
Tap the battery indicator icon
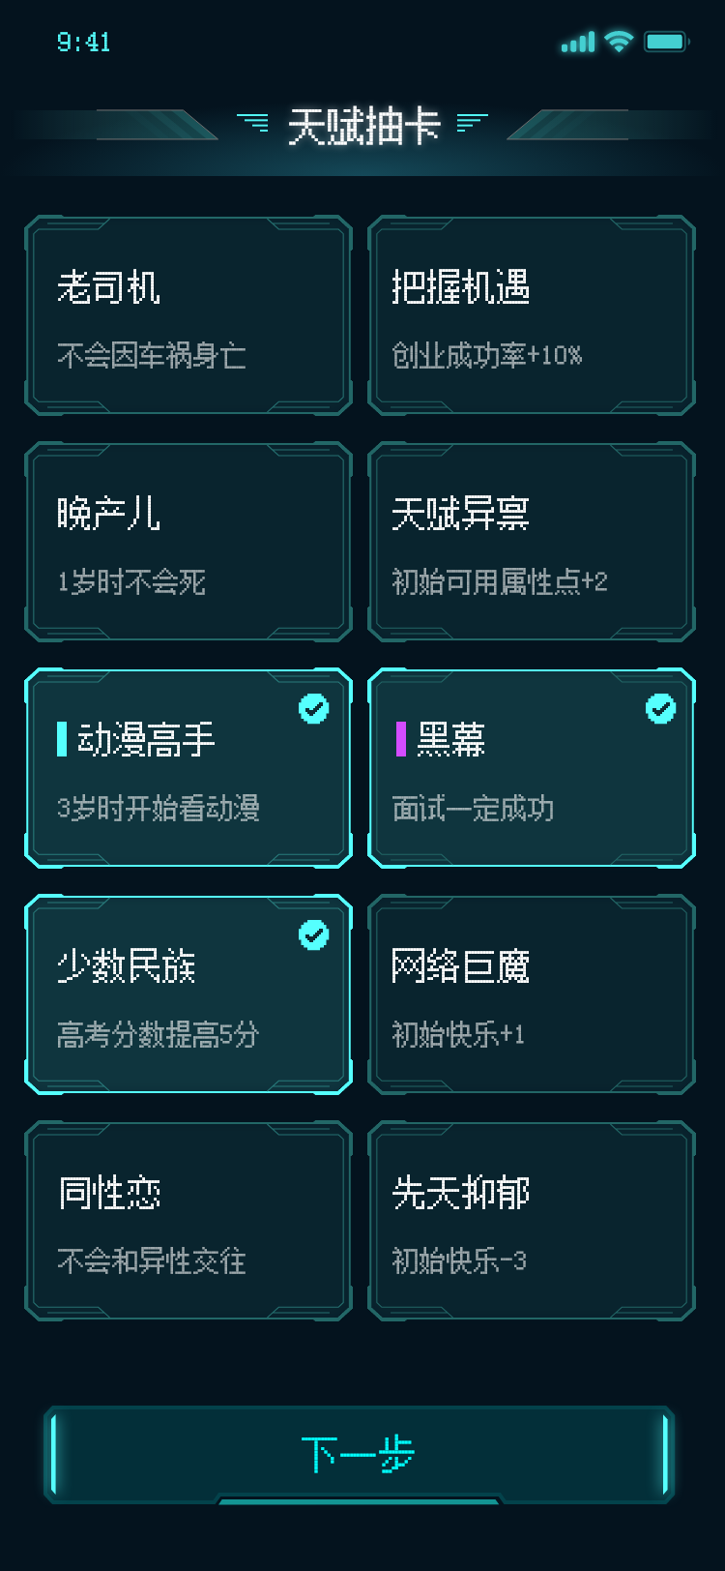point(666,42)
